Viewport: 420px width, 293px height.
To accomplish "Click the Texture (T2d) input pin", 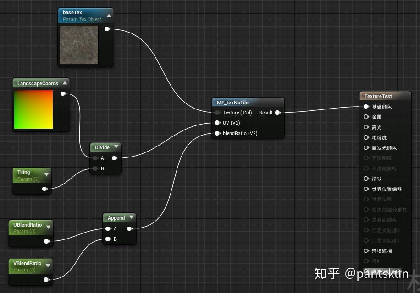I will pos(217,113).
